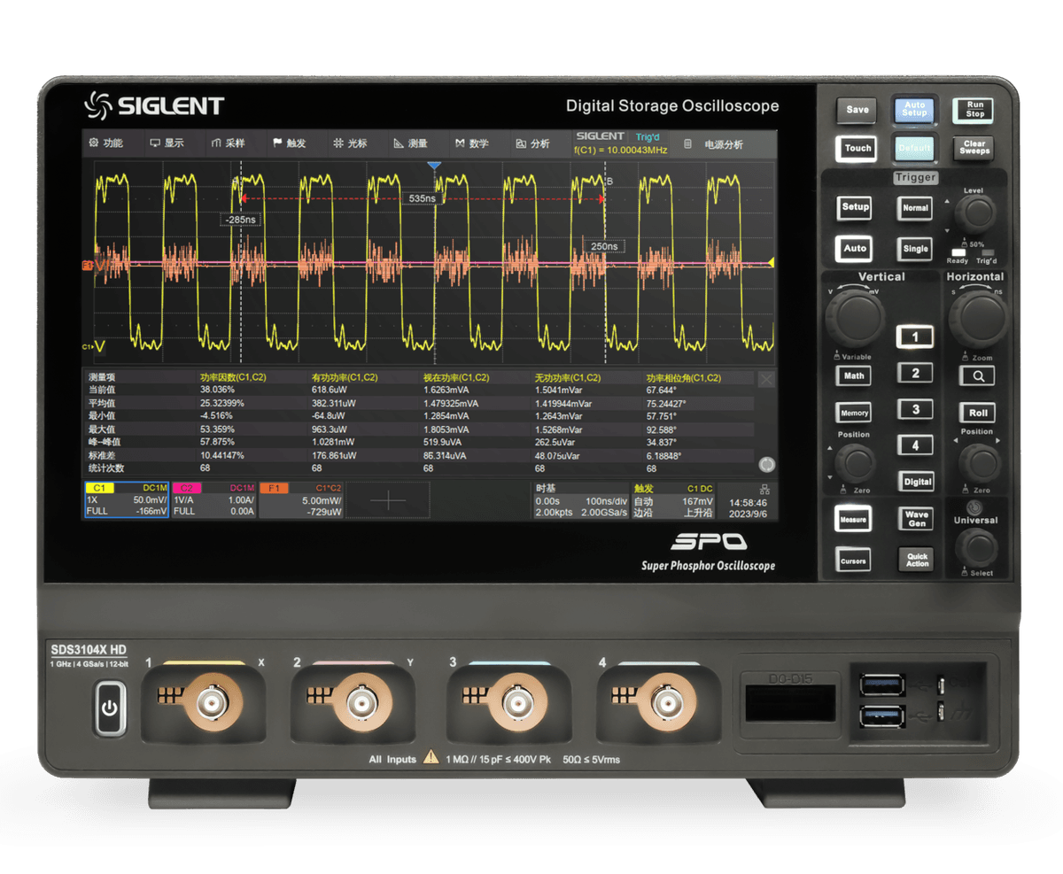This screenshot has height=874, width=1063.
Task: Tap the yellow C1 color label in the descriptor bar
Action: pos(100,488)
